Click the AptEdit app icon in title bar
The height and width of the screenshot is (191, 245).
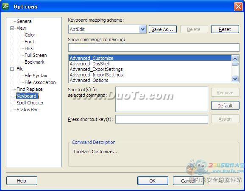(x=6, y=6)
